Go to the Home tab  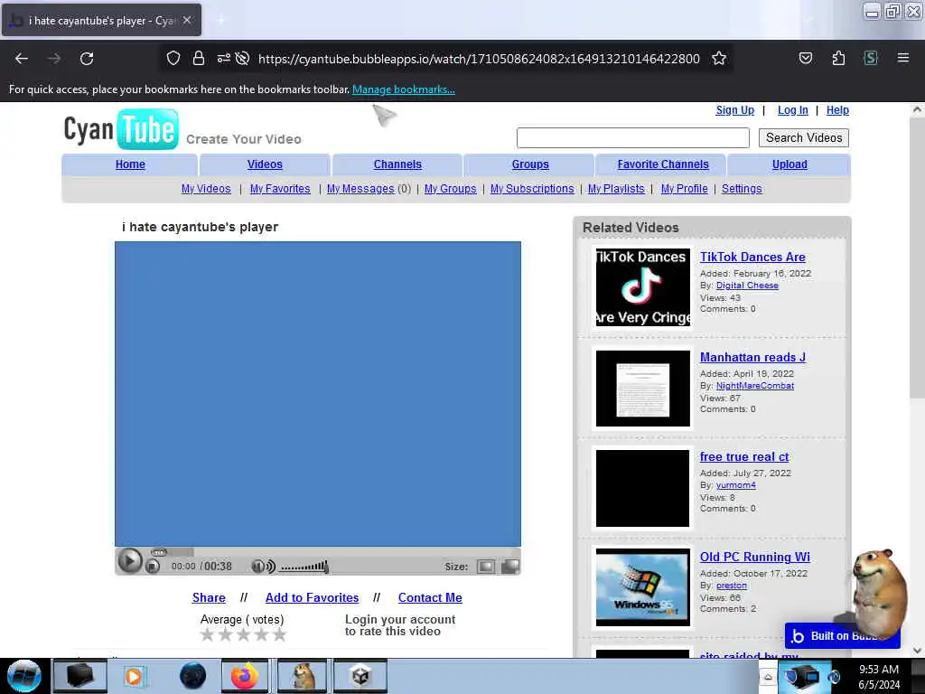pos(130,164)
